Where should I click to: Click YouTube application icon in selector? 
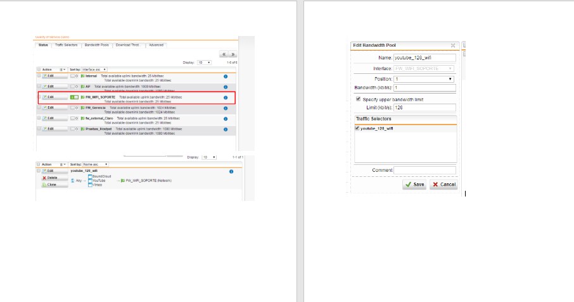click(90, 181)
